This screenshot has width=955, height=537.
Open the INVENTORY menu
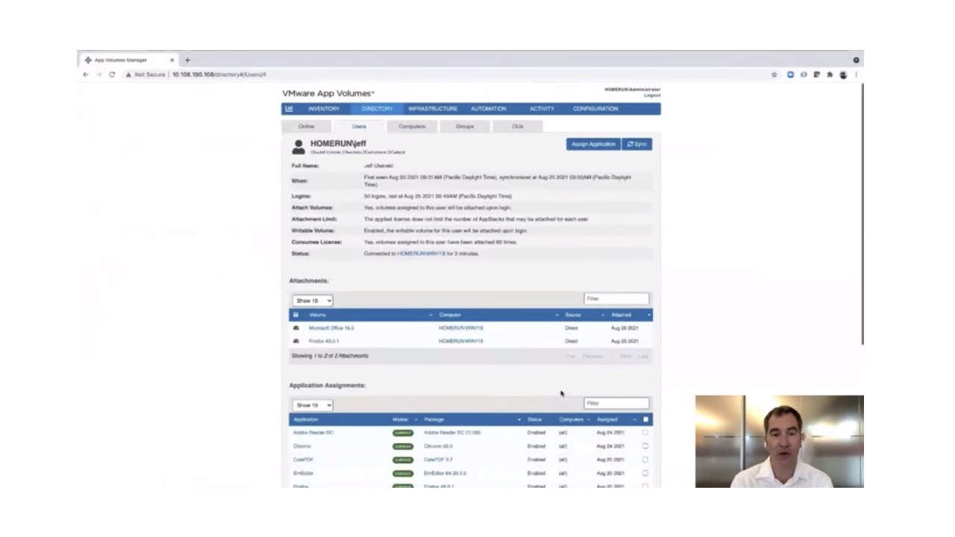pos(324,109)
